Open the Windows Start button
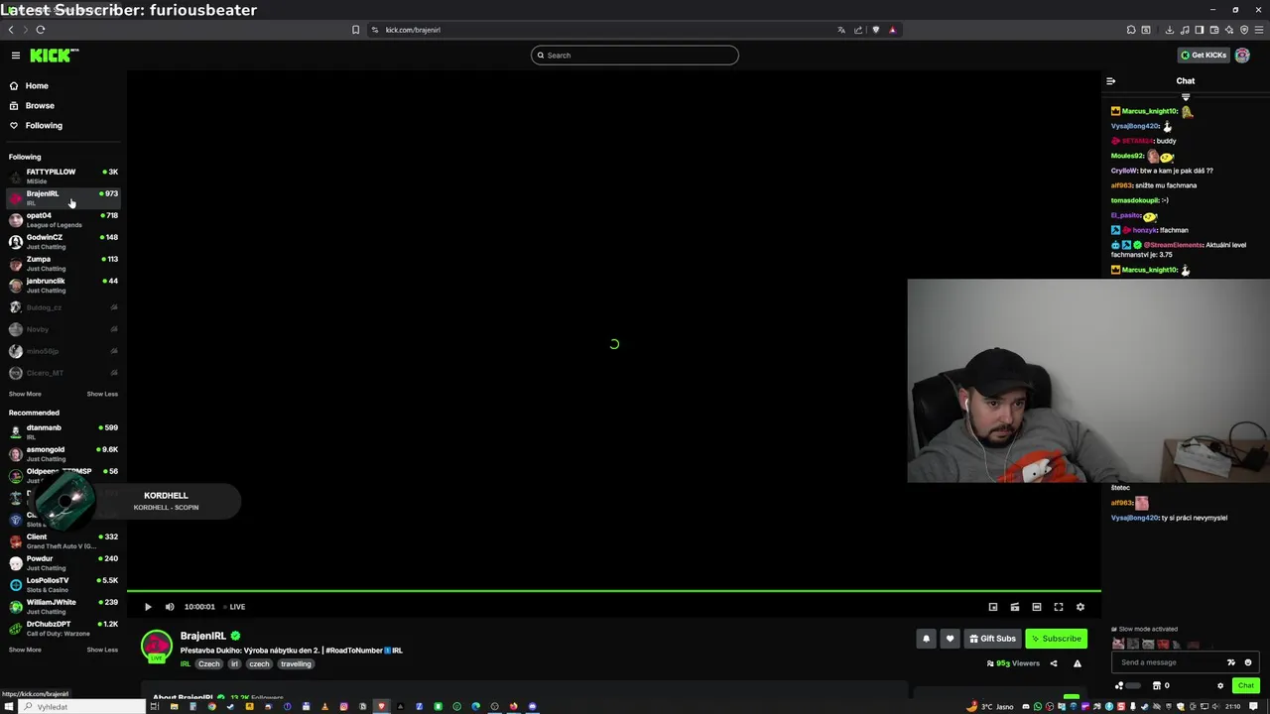Viewport: 1270px width, 714px height. click(9, 707)
